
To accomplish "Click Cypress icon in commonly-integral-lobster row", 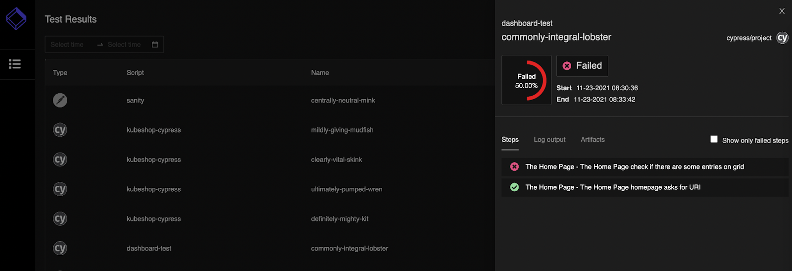I will (60, 248).
